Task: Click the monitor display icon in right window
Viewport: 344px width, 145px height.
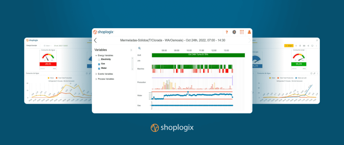Action: click(312, 46)
